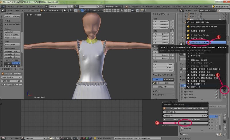The width and height of the screenshot is (230, 140).
Task: Click the OpenGL render camera icon
Action: (141, 11)
